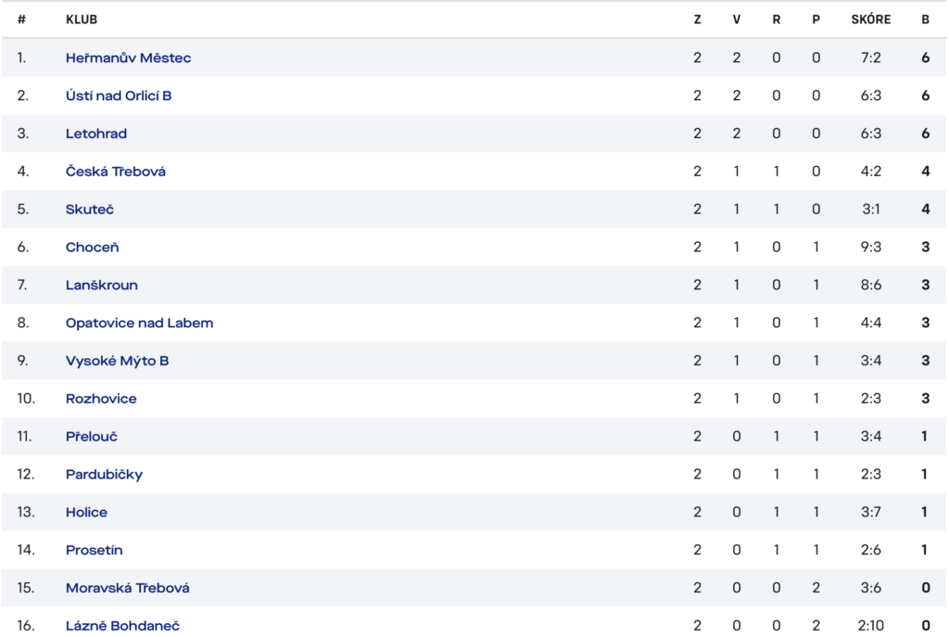
Task: Click the KLUB column header
Action: pos(82,19)
